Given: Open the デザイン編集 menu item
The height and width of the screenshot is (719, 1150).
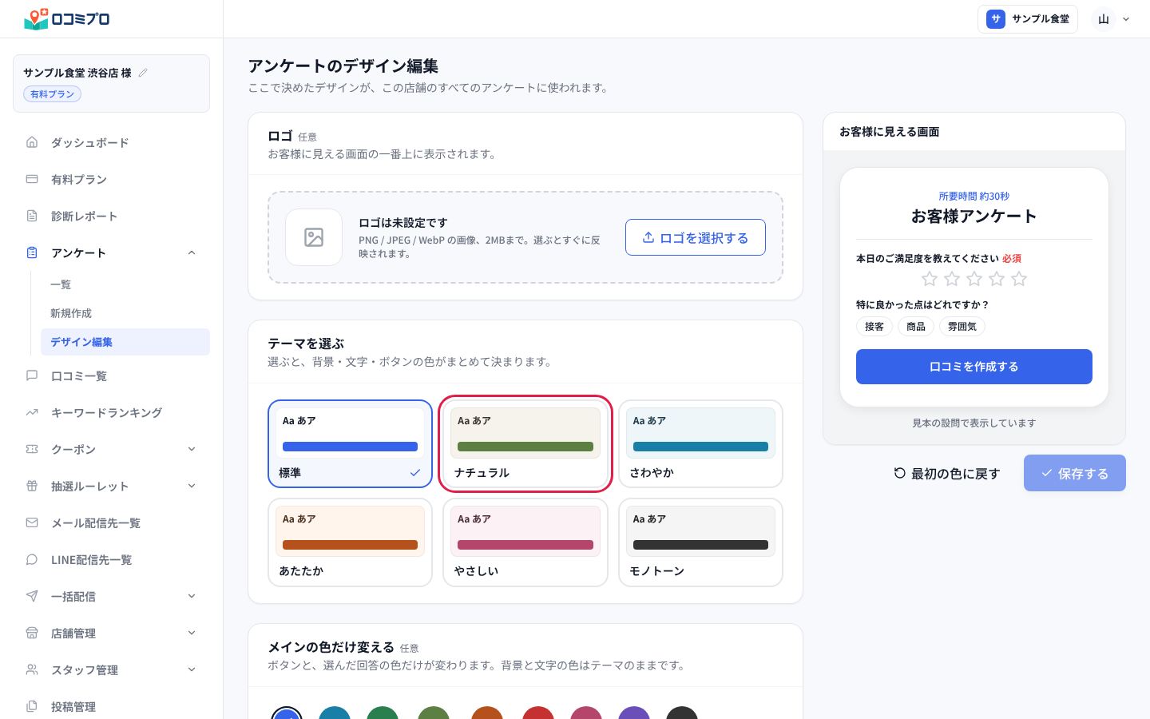Looking at the screenshot, I should 125,342.
